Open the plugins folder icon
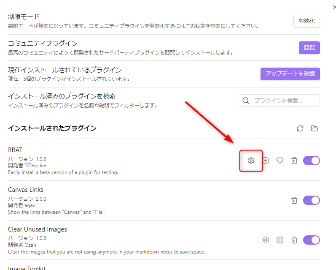336x270 pixels. [314, 128]
